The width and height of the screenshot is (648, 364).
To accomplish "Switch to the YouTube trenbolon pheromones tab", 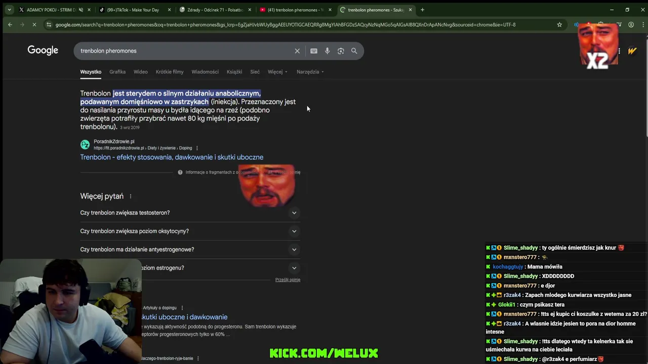I will pyautogui.click(x=295, y=10).
